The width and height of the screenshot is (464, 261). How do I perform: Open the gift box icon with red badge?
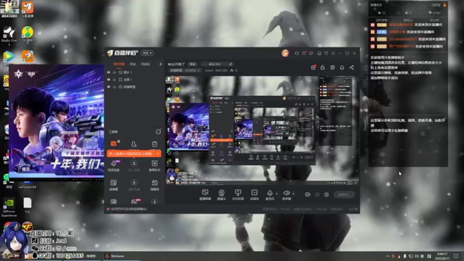coord(313,67)
